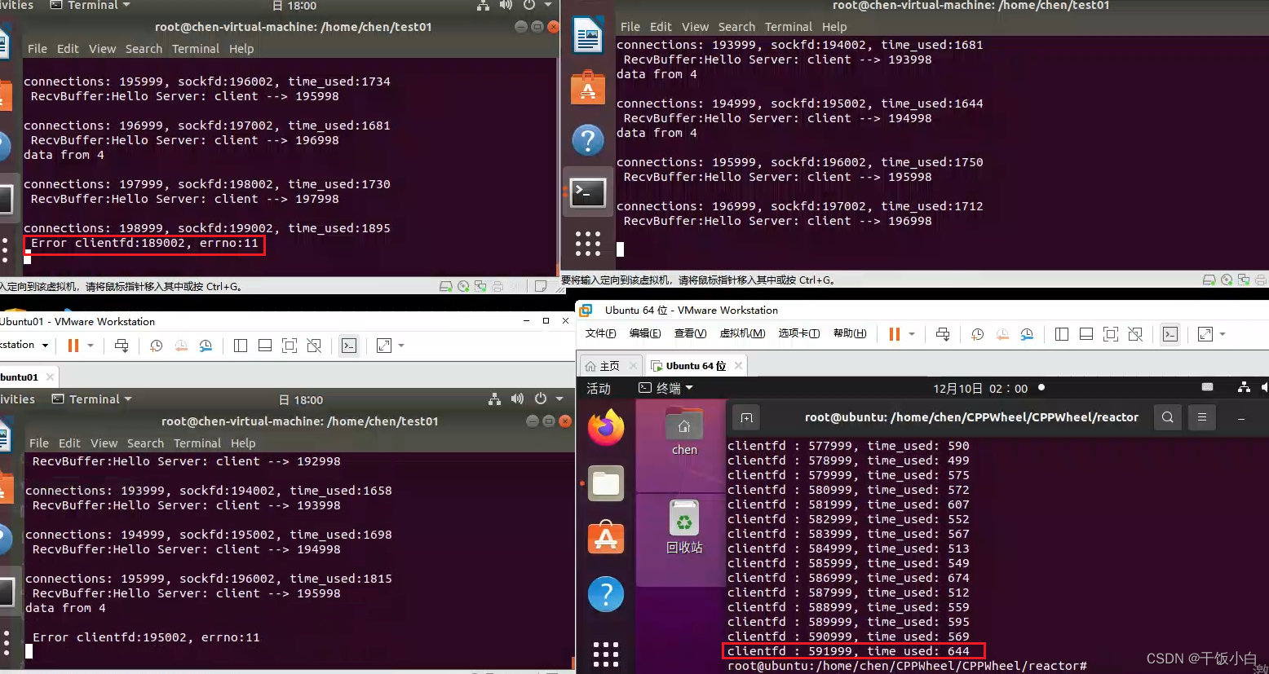Pause the Ubuntu 64 位 virtual machine
This screenshot has width=1269, height=674.
coord(895,334)
